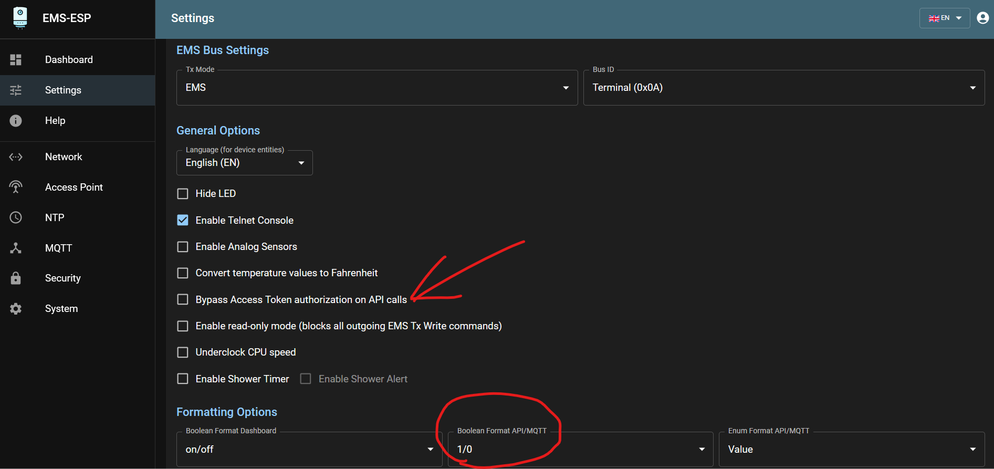The width and height of the screenshot is (994, 469).
Task: Click the Settings sliders icon in sidebar
Action: (x=16, y=90)
